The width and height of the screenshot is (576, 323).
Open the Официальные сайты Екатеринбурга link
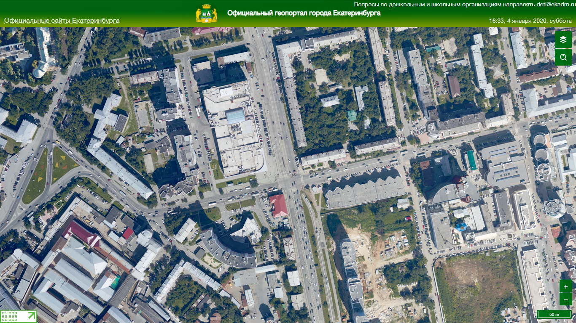(62, 21)
